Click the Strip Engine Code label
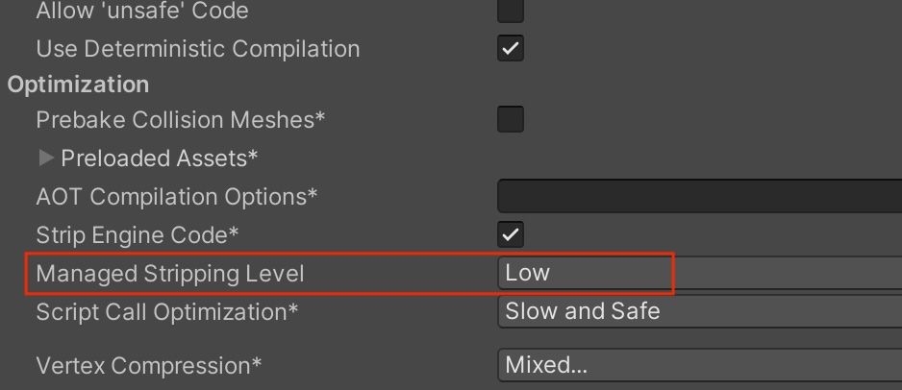Image resolution: width=902 pixels, height=390 pixels. click(138, 234)
